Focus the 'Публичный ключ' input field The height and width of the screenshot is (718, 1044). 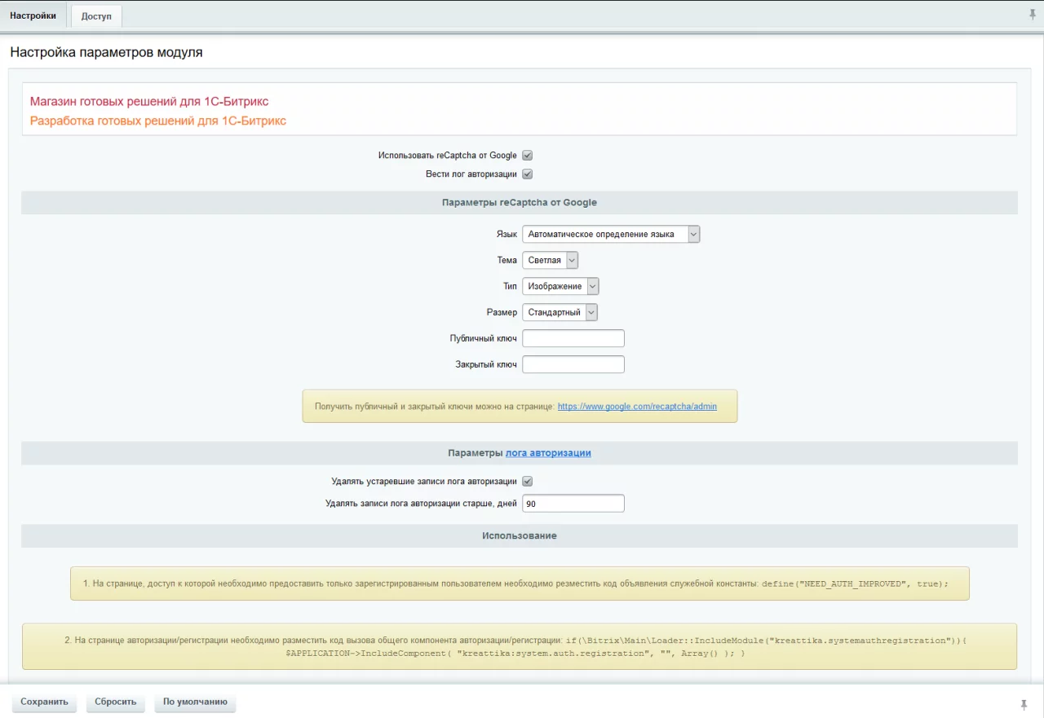point(573,339)
